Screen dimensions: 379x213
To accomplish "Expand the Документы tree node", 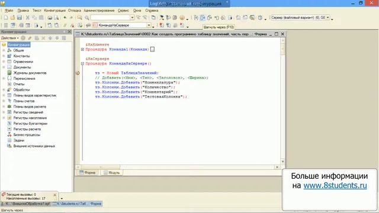I will (x=4, y=67).
